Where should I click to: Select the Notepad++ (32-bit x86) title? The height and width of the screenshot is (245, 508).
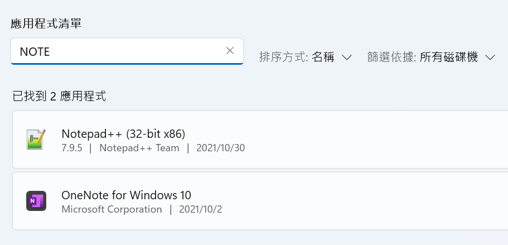123,133
